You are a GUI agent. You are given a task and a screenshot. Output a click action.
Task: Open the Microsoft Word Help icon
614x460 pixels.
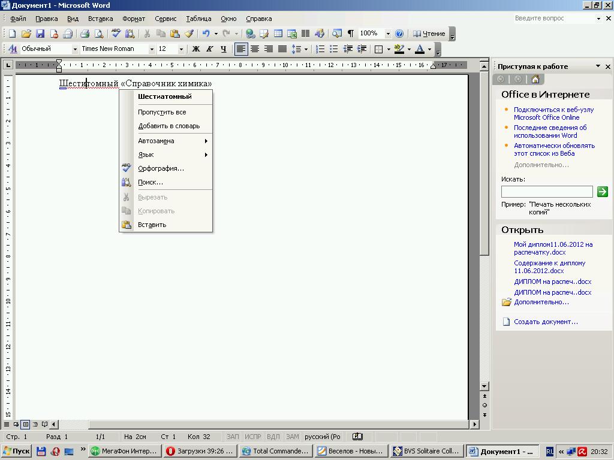399,34
